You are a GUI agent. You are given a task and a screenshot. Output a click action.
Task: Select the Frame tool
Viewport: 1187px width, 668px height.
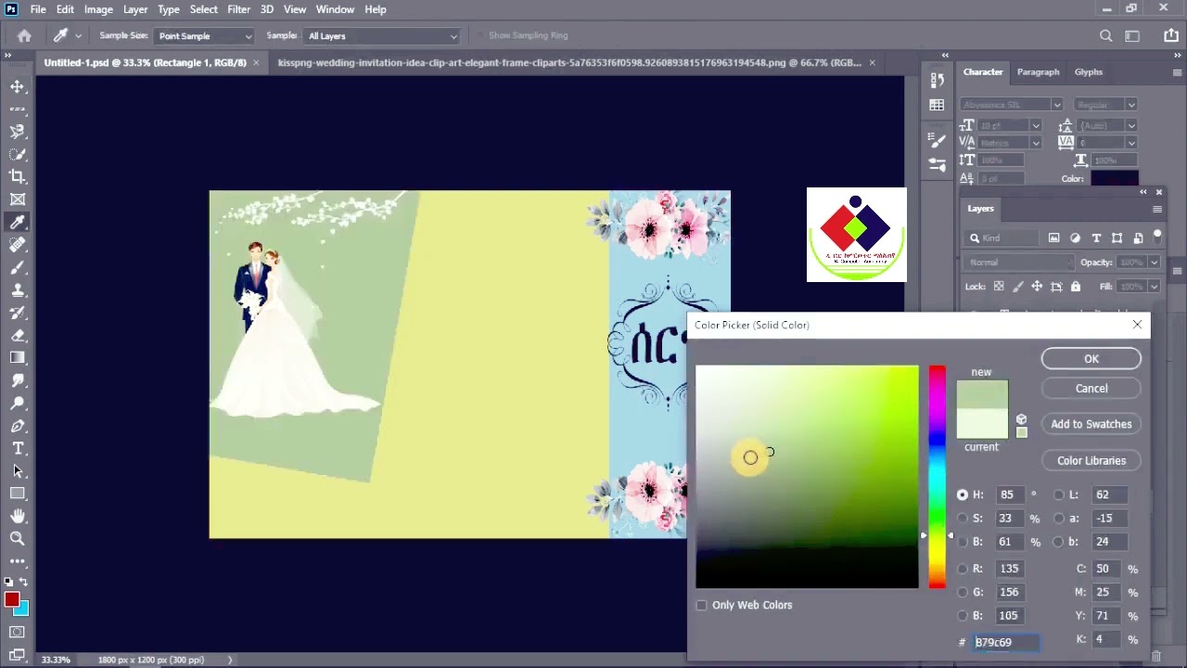click(18, 199)
